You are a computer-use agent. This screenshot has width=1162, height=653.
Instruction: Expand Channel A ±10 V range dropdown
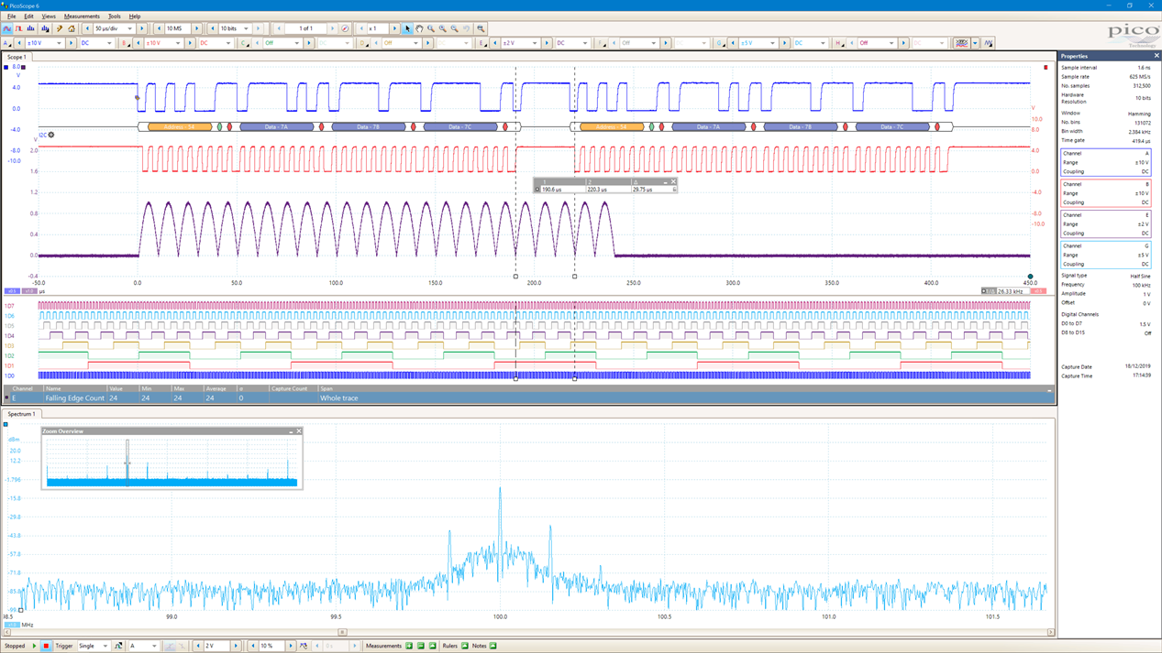point(59,43)
